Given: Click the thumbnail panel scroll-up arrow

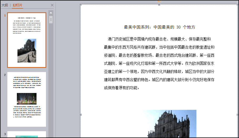Looking at the screenshot, I should (x=51, y=13).
